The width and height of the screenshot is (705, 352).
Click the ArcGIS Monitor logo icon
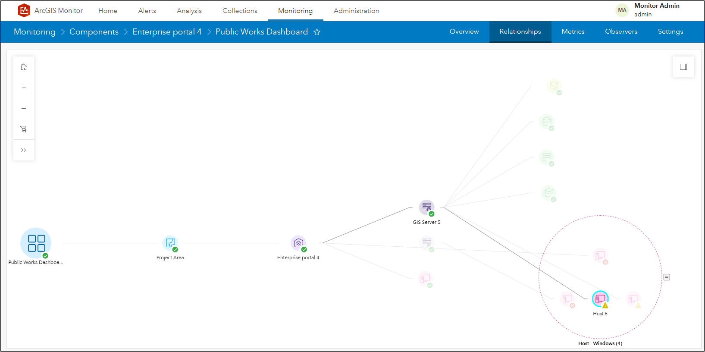pyautogui.click(x=24, y=10)
